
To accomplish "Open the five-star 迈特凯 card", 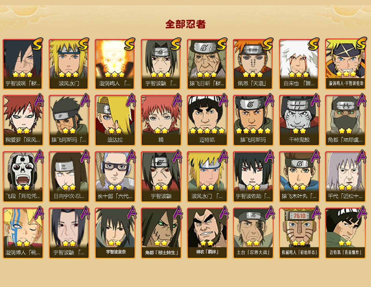I will (x=207, y=120).
